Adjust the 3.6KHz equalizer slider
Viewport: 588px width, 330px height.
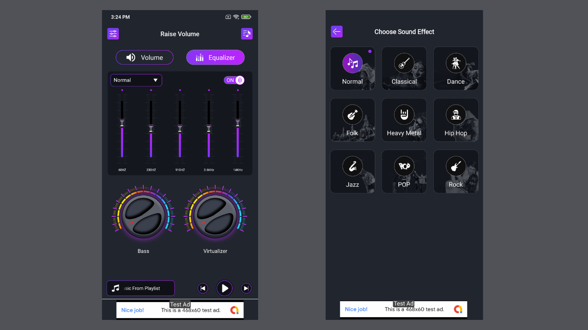click(209, 129)
